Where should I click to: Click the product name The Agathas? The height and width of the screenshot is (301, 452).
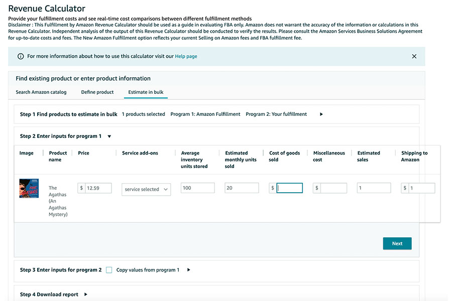58,201
